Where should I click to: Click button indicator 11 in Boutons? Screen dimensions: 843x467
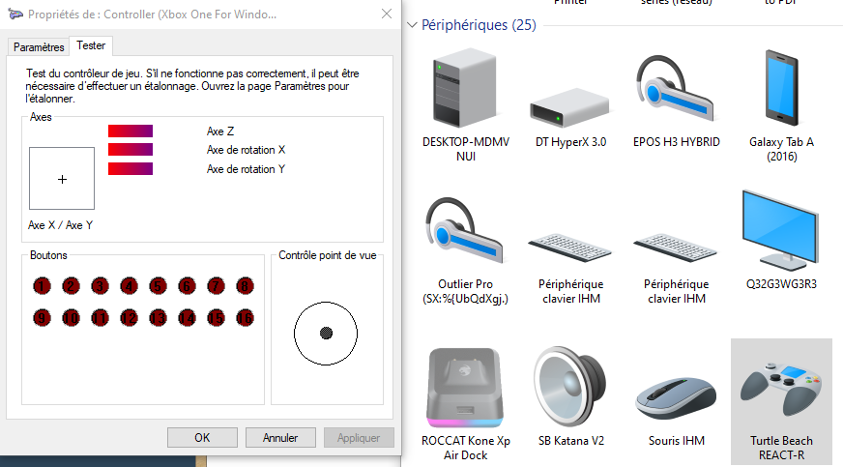click(x=100, y=317)
